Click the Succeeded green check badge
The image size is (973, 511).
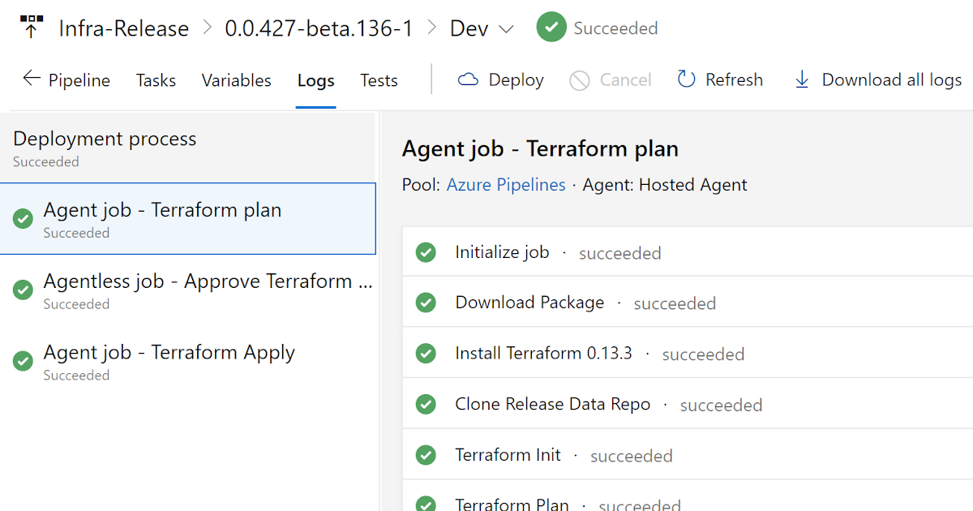coord(551,27)
